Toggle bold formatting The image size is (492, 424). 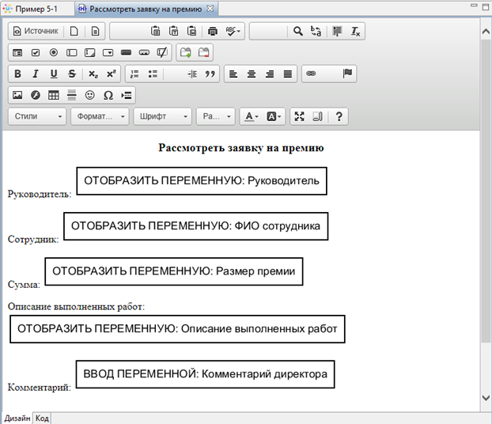[17, 74]
